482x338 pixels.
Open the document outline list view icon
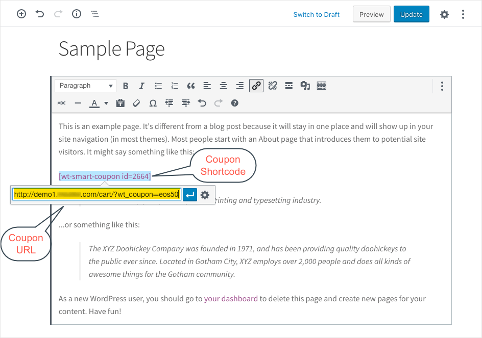tap(95, 14)
